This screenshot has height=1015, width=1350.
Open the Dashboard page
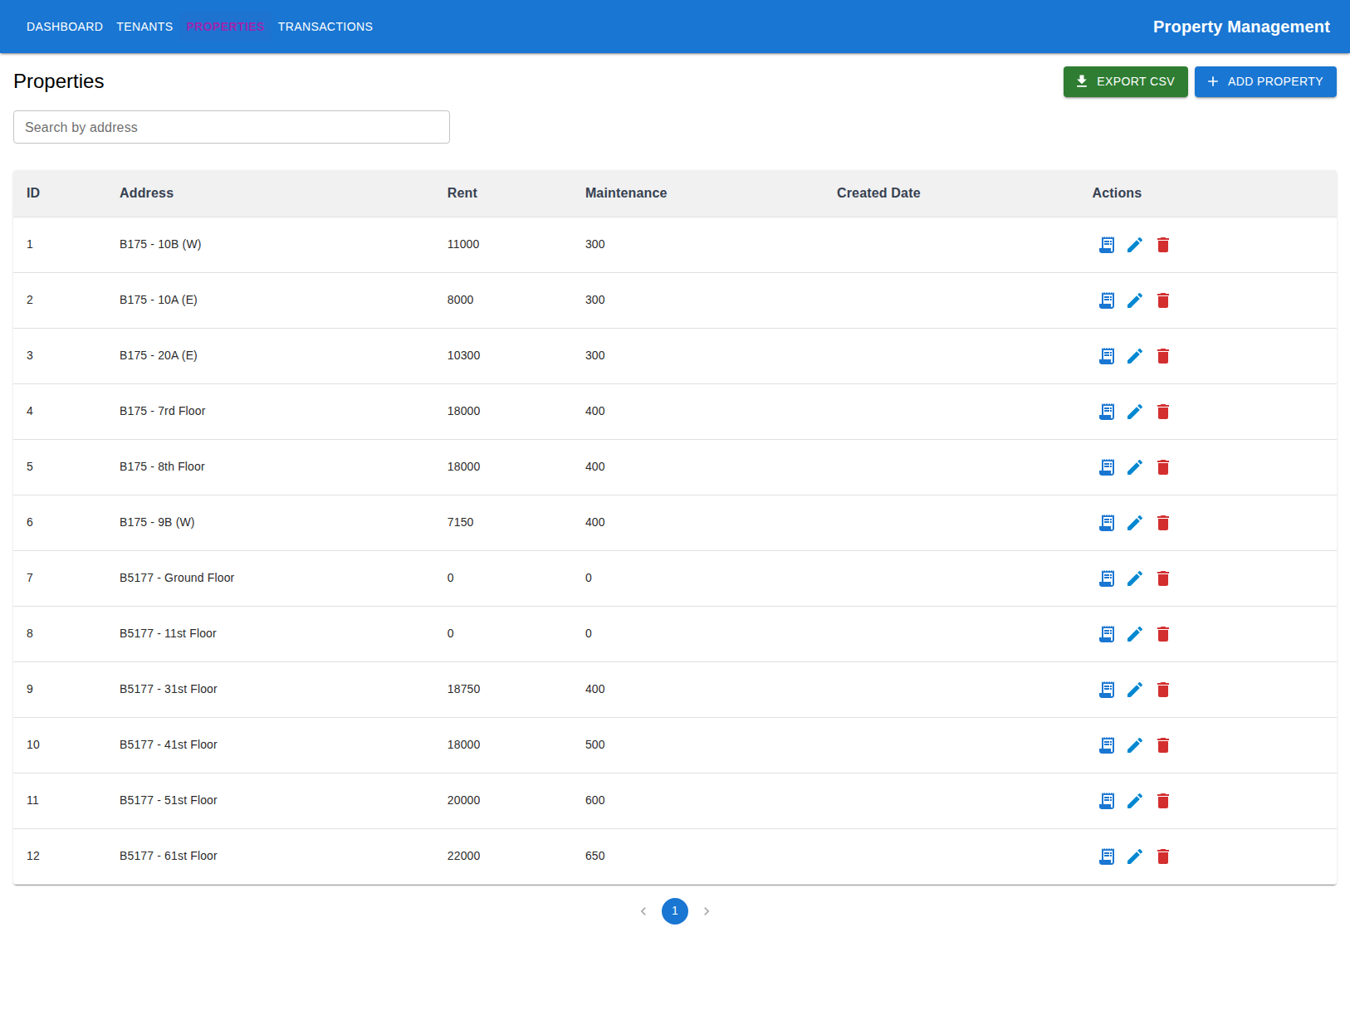tap(65, 26)
